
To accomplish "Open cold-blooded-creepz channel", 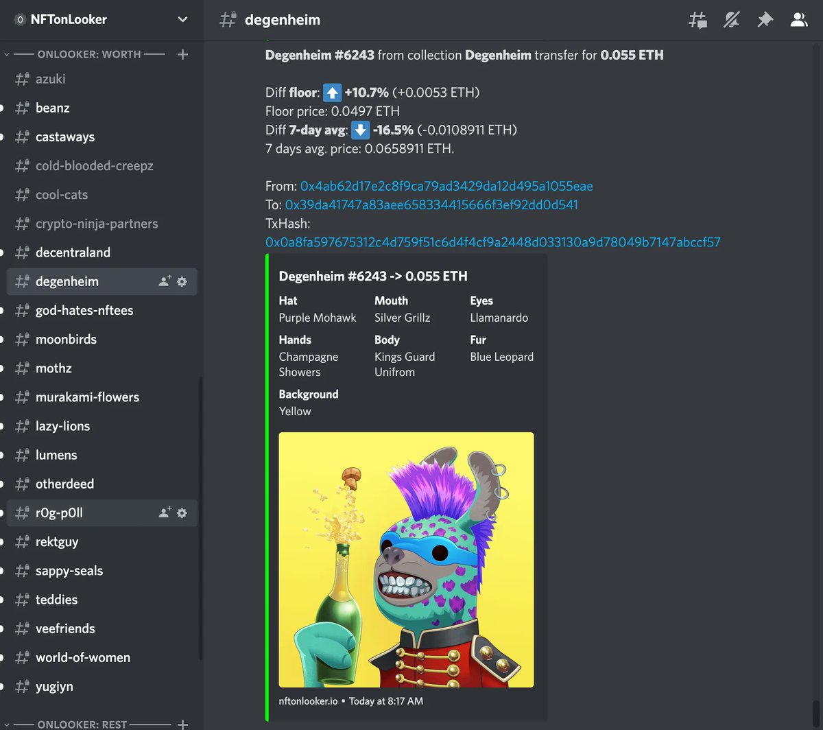I will point(102,165).
